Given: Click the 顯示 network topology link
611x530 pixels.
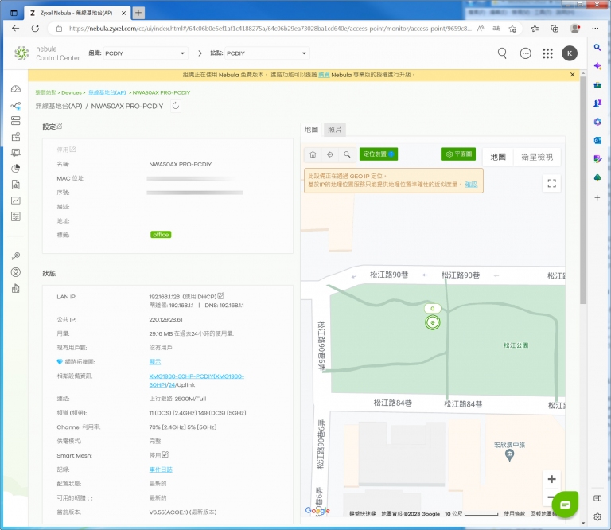Looking at the screenshot, I should coord(154,362).
